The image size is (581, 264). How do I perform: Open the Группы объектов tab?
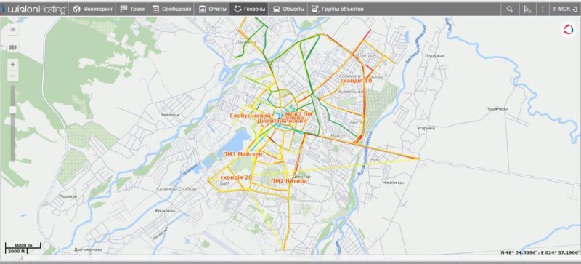point(337,9)
